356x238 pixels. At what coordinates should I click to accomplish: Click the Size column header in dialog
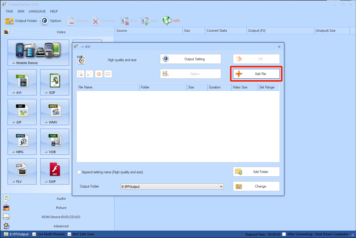[197, 87]
